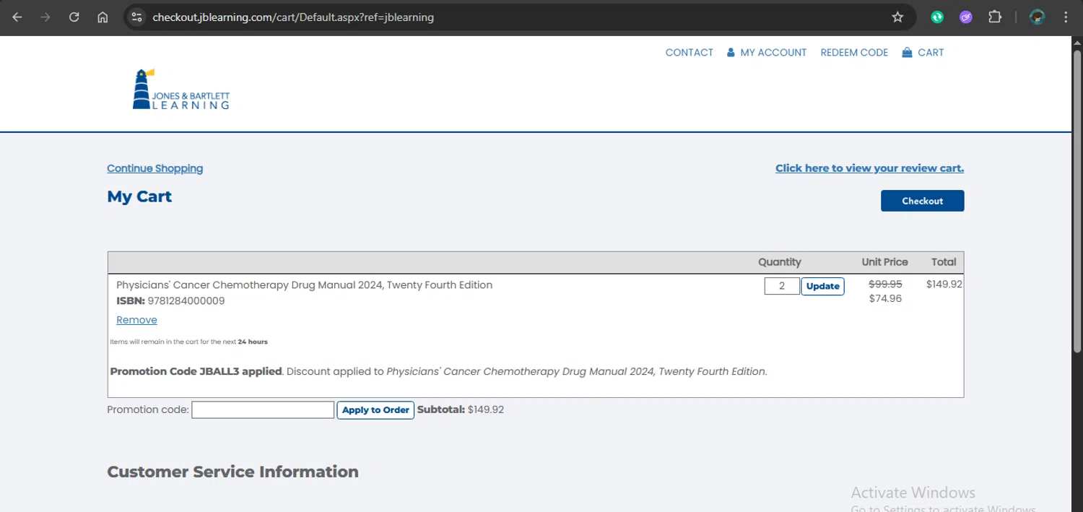
Task: Open the Chrome profile avatar
Action: pos(1038,17)
